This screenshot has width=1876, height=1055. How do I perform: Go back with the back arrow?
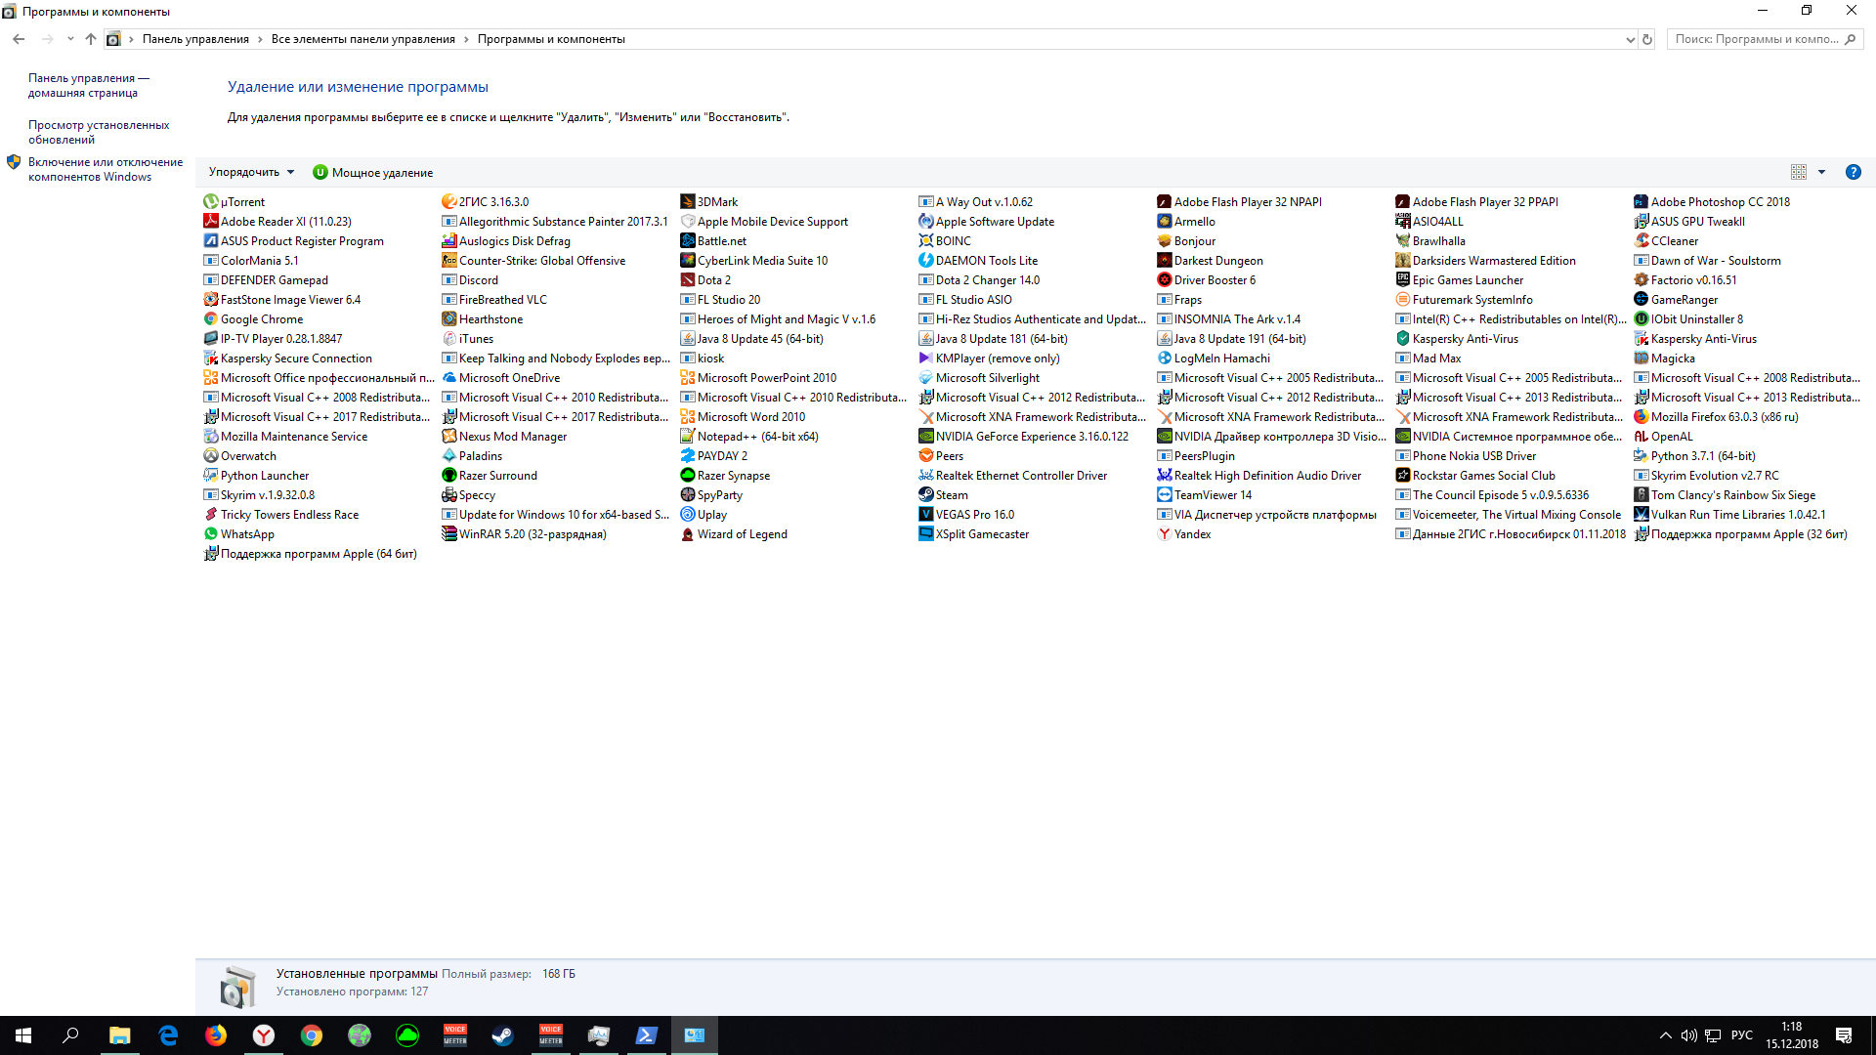click(19, 39)
